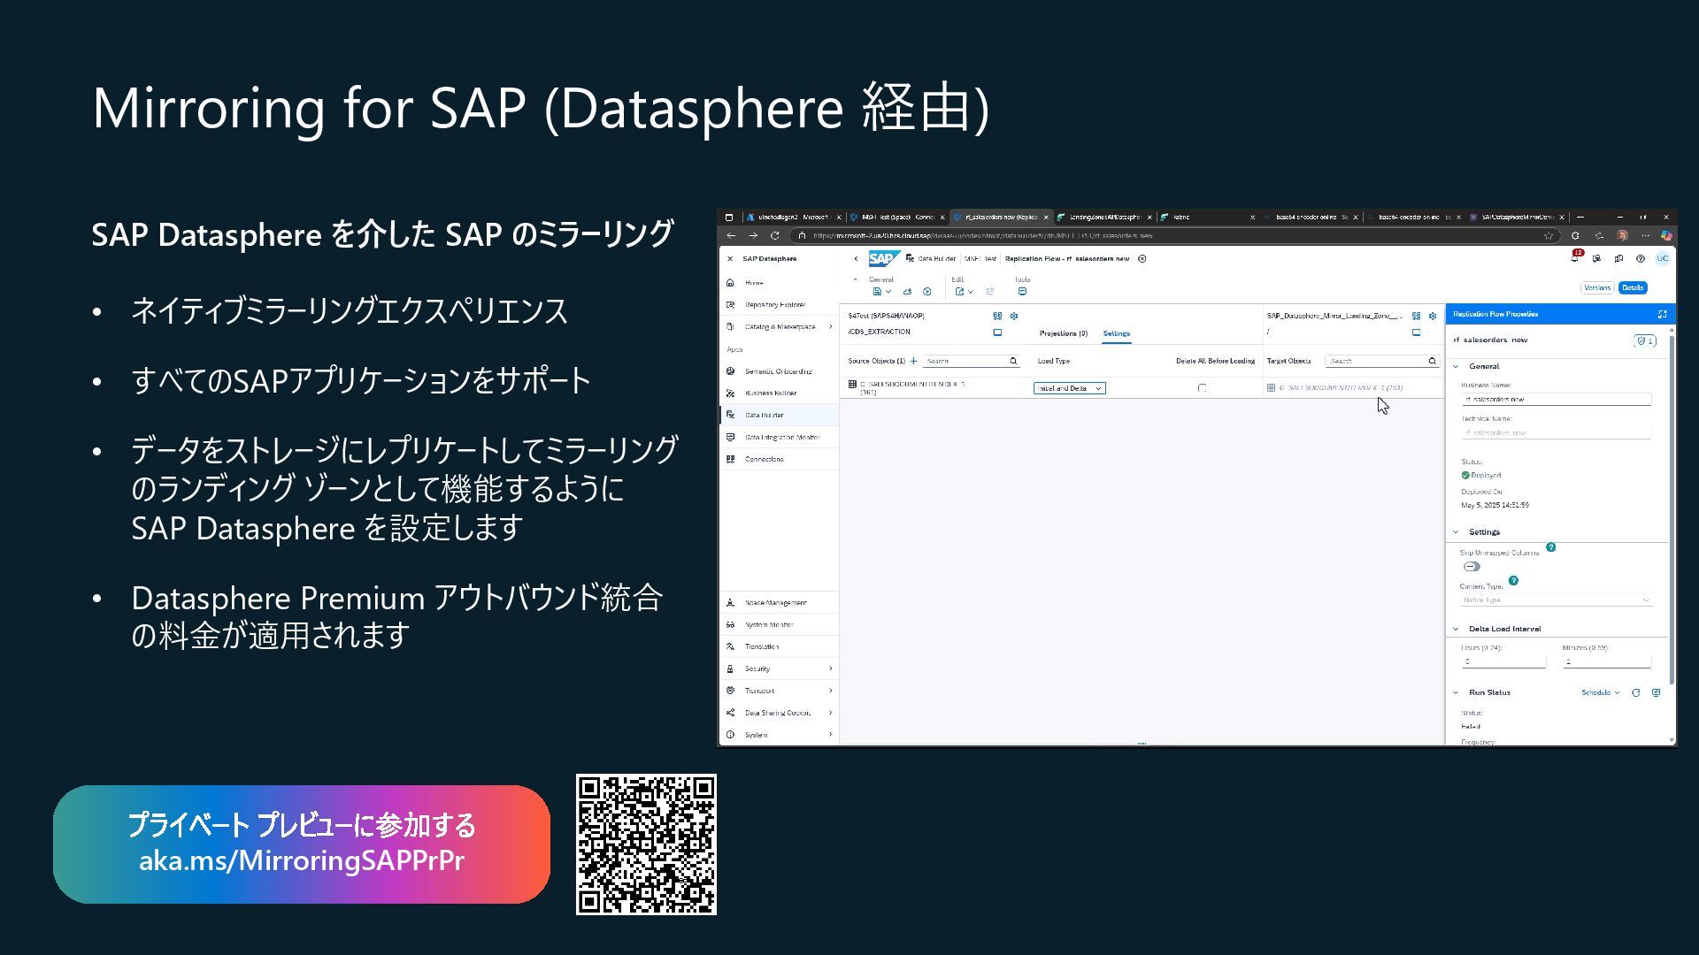Switch to the Projections tab
The image size is (1699, 955).
(1063, 333)
